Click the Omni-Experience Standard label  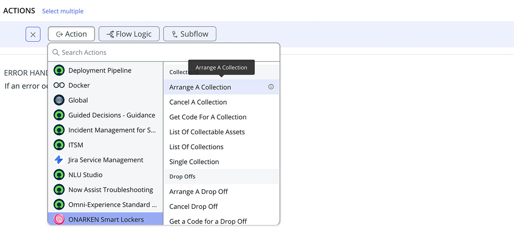coord(113,205)
